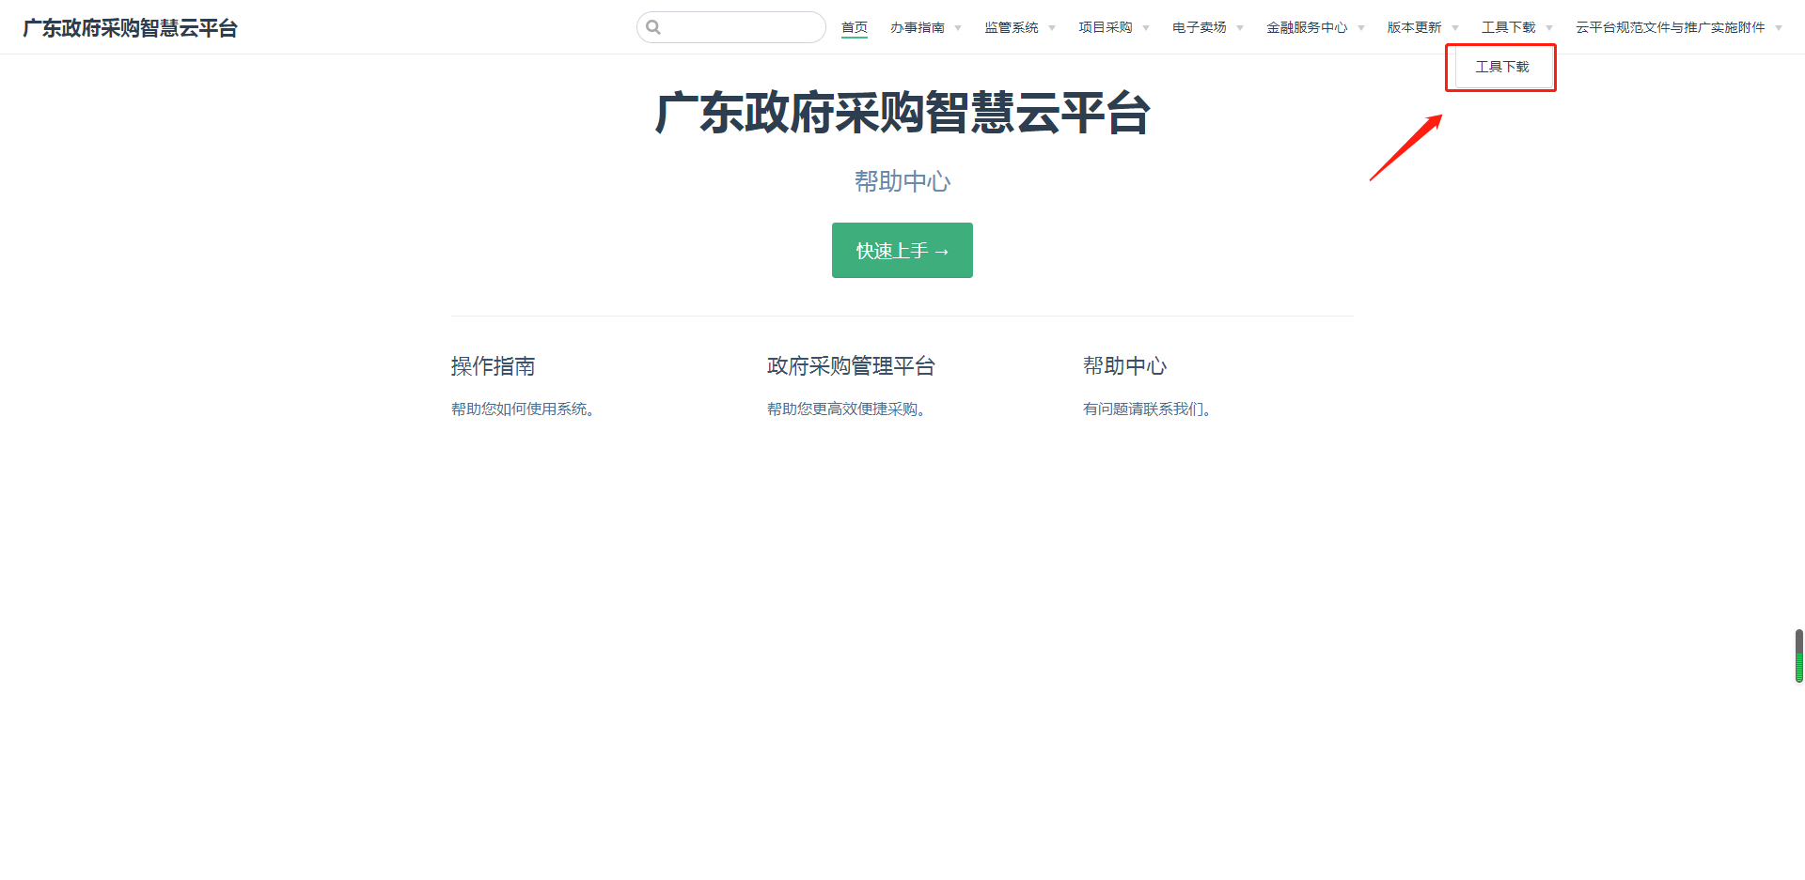Viewport: 1805px width, 880px height.
Task: Click the page scrollbar thumb on right edge
Action: click(x=1799, y=656)
